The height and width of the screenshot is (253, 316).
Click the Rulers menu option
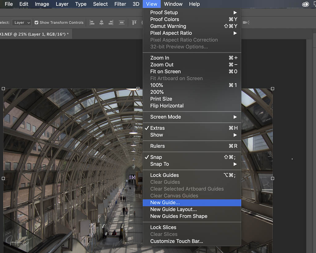(157, 146)
